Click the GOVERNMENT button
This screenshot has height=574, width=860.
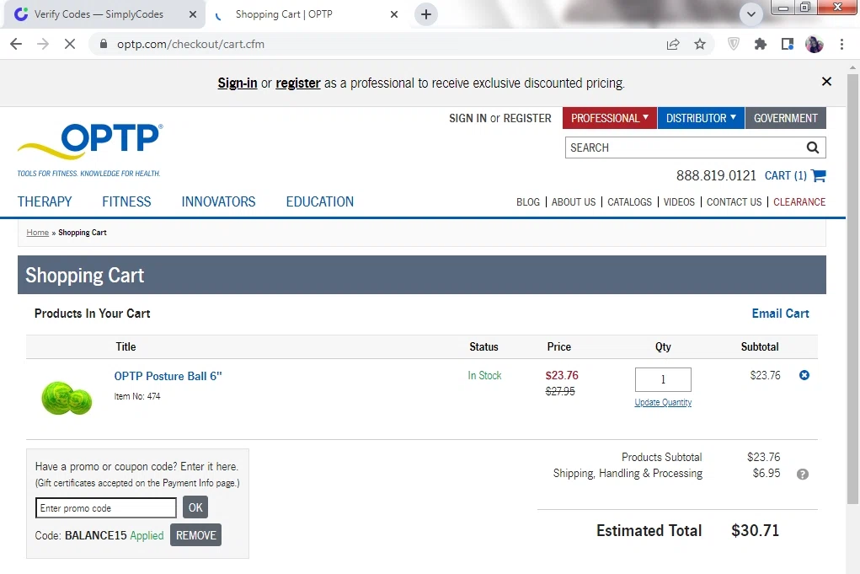pyautogui.click(x=785, y=118)
